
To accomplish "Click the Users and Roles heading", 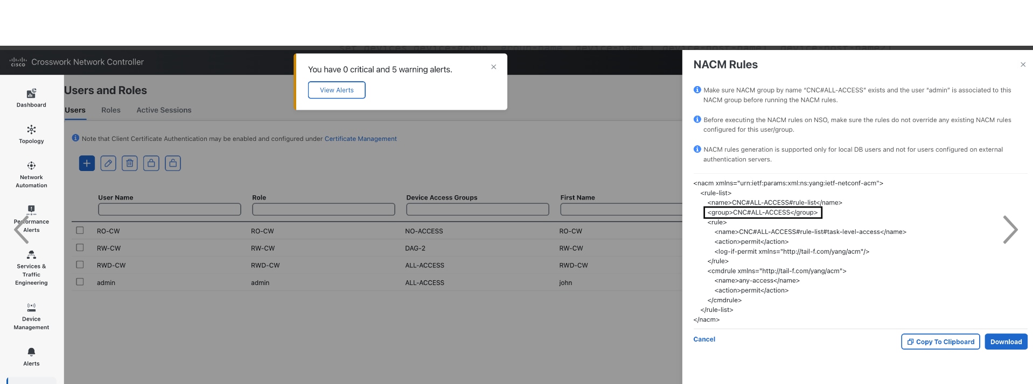I will click(106, 90).
